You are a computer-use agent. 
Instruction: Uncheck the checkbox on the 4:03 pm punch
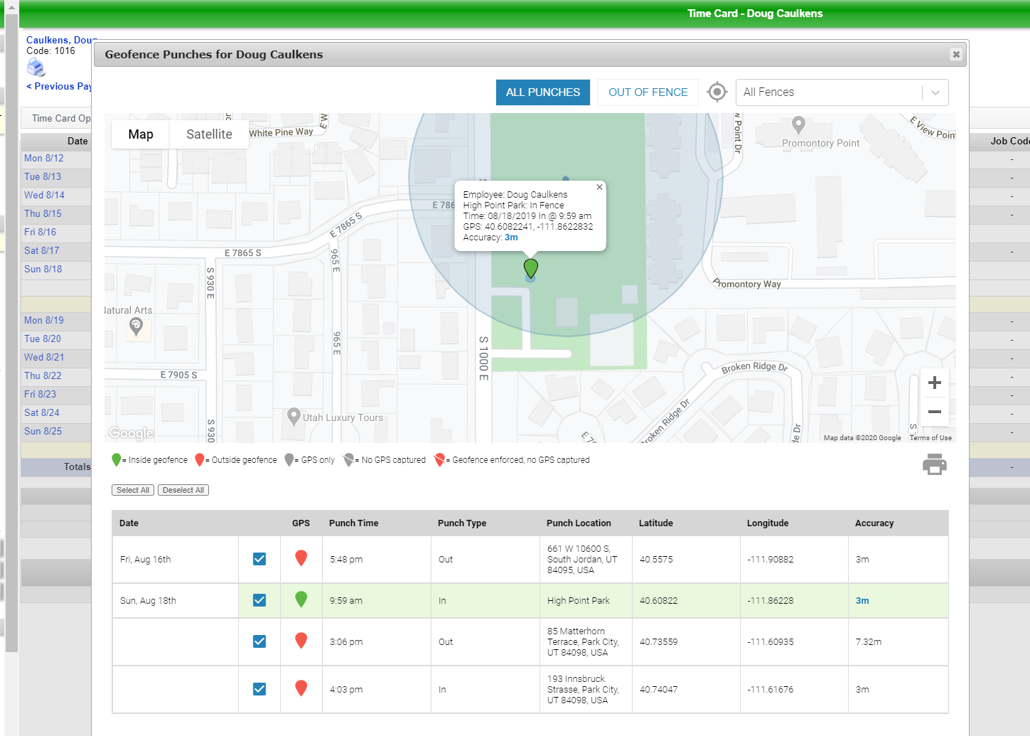(x=259, y=688)
